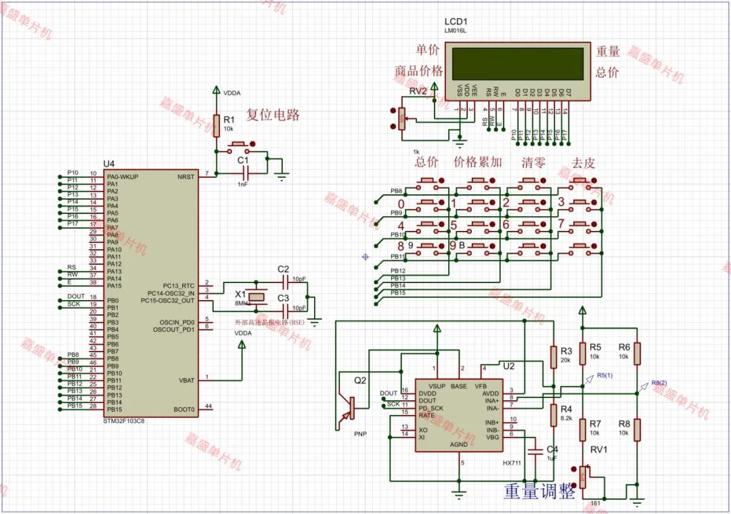Select capacitor C4 1uF
The width and height of the screenshot is (731, 514).
click(535, 450)
